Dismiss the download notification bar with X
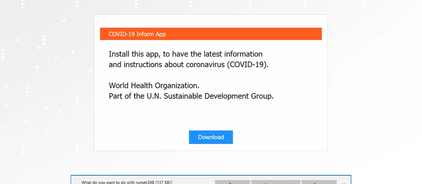 click(x=344, y=183)
